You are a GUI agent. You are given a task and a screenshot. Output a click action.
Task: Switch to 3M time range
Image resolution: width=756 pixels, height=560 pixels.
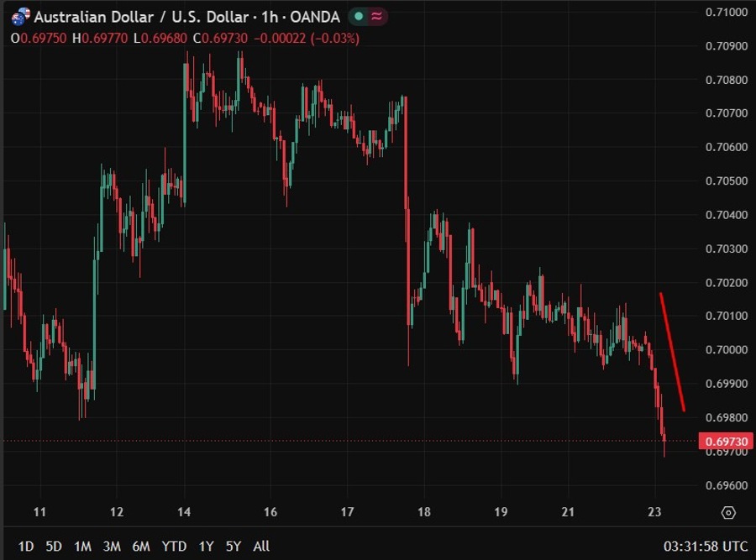tap(112, 546)
